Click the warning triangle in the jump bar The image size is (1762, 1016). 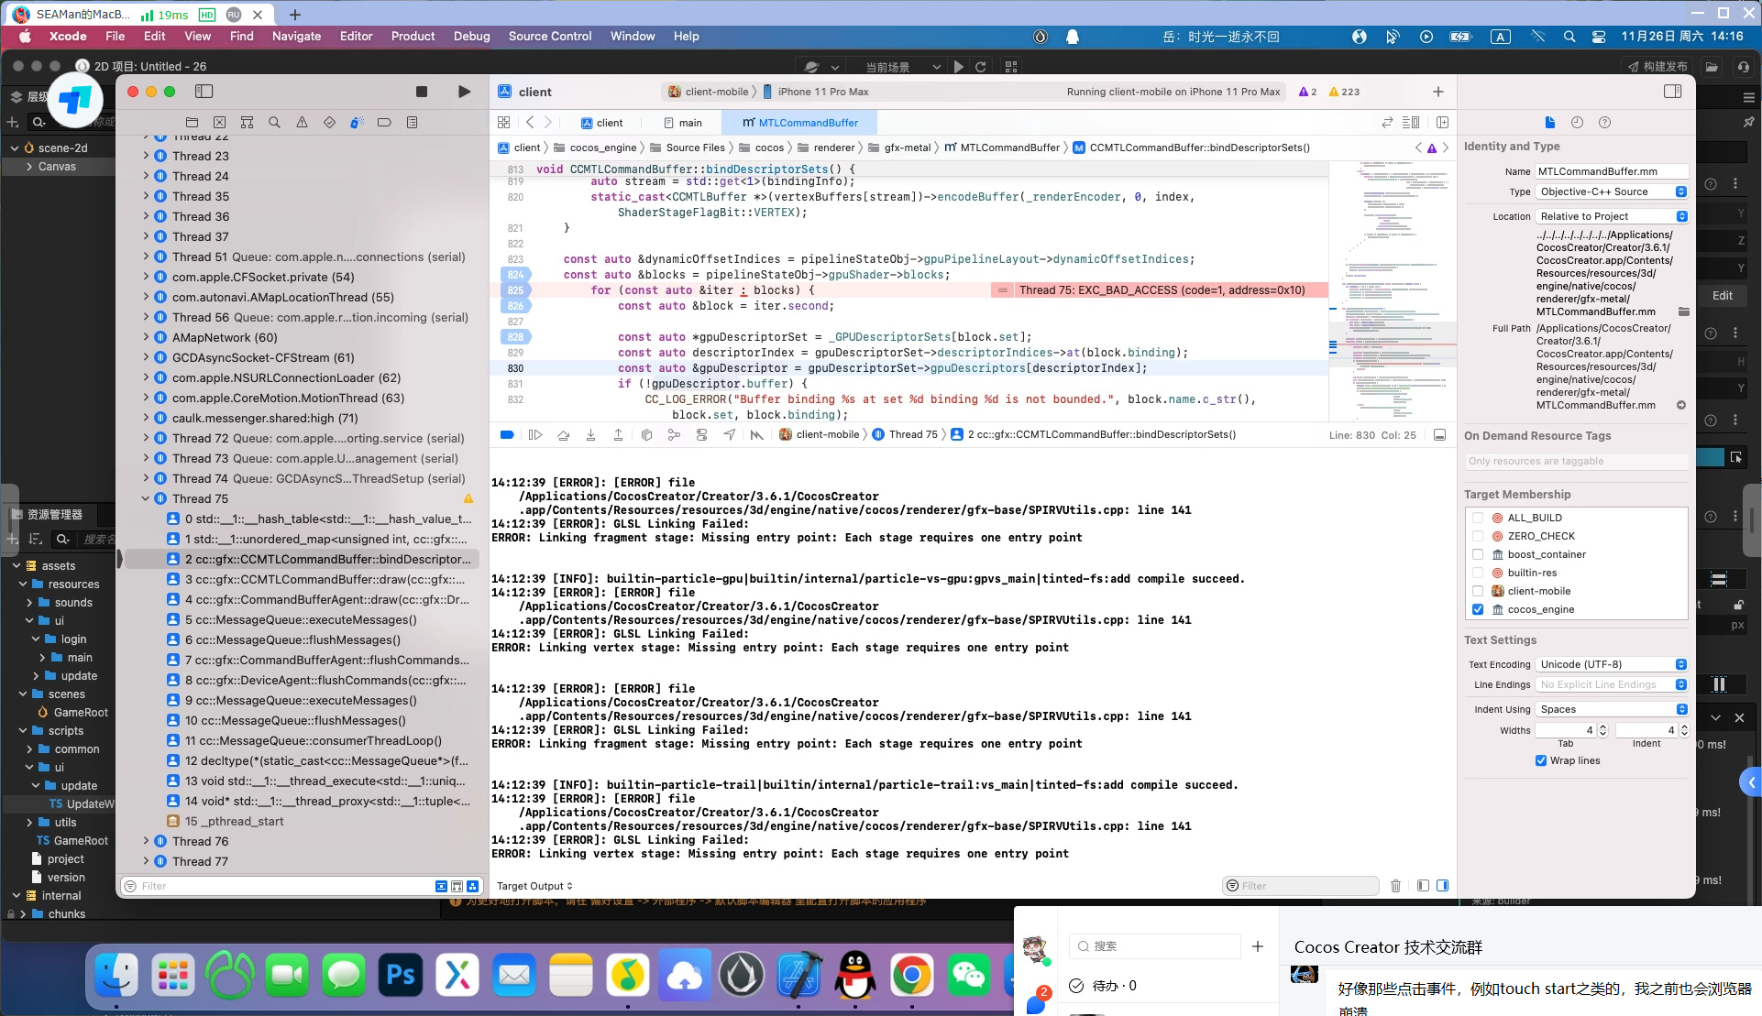(x=1432, y=147)
